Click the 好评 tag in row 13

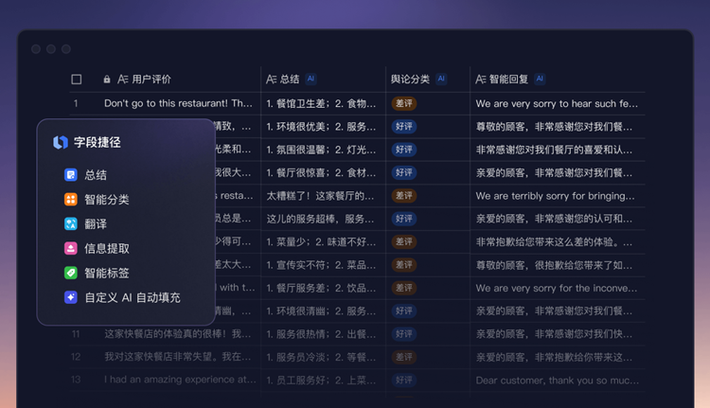(x=404, y=380)
